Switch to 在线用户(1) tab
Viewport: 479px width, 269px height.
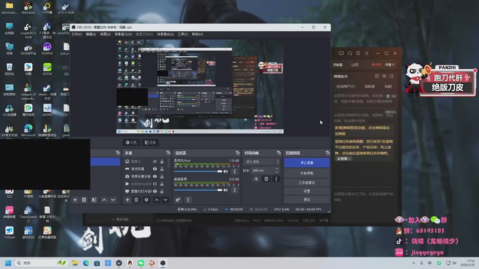pos(345,87)
